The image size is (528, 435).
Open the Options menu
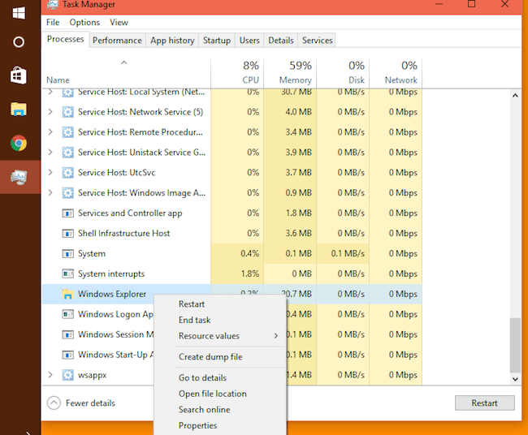pos(84,22)
